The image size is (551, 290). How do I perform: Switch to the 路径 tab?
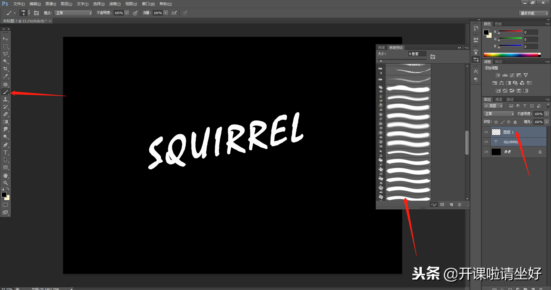510,99
